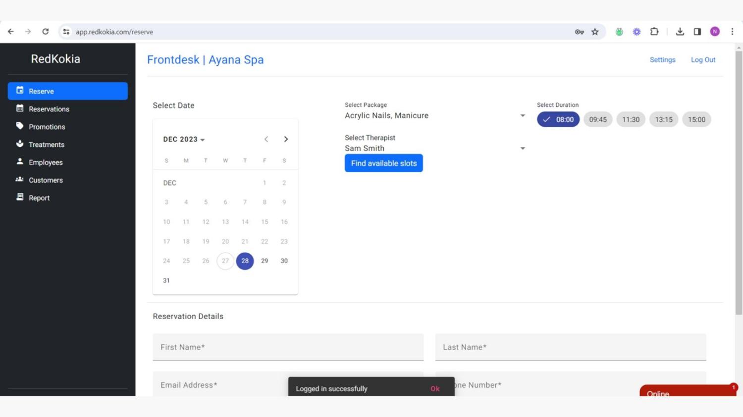This screenshot has width=743, height=417.
Task: Open the Reserve menu item
Action: click(68, 91)
